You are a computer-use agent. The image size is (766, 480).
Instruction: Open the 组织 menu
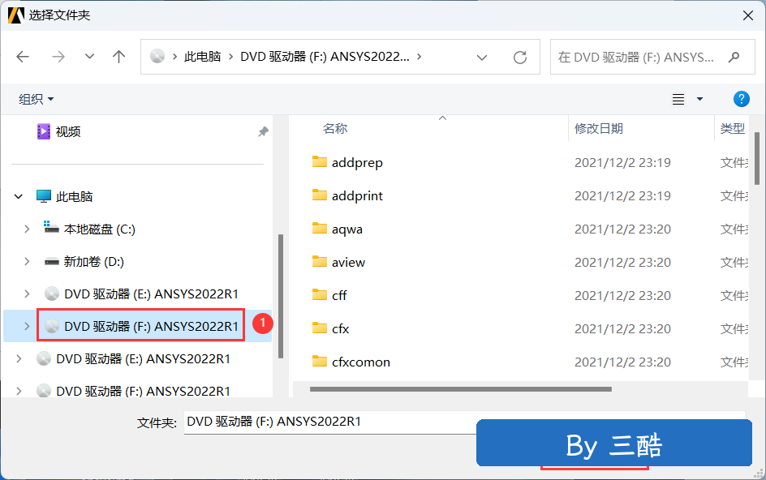pos(37,99)
